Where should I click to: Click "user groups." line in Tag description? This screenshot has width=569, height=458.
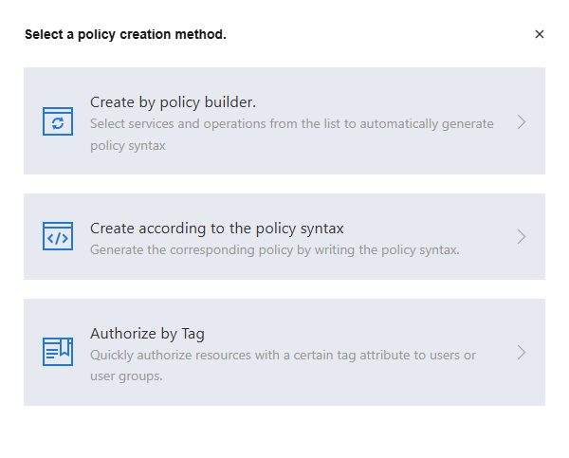(126, 376)
